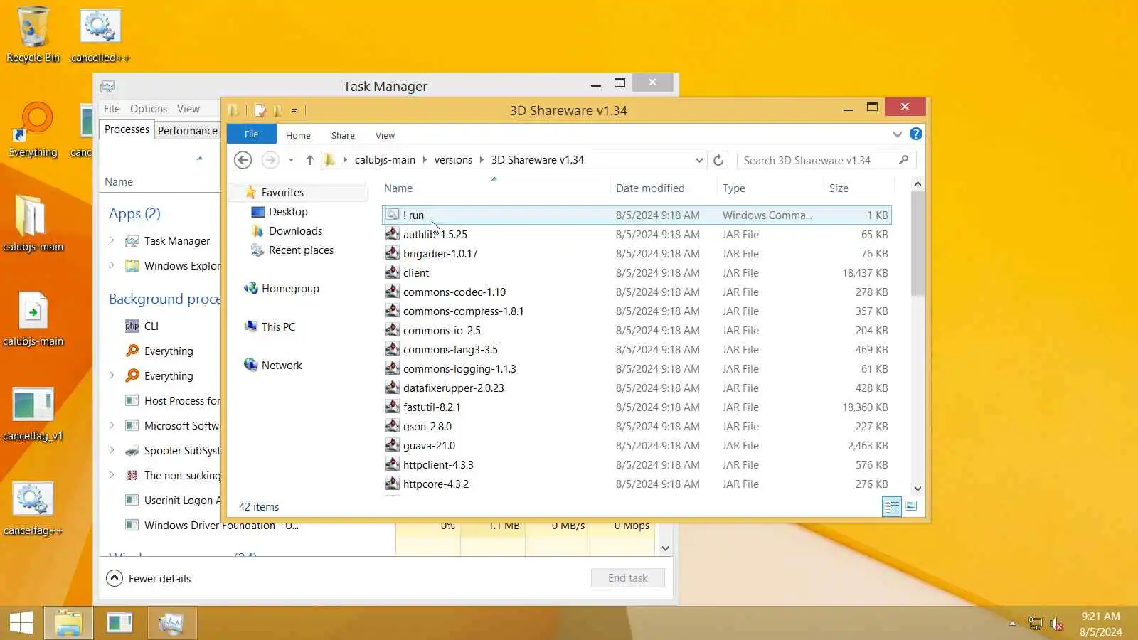Click the End task button
The width and height of the screenshot is (1138, 640).
tap(627, 578)
